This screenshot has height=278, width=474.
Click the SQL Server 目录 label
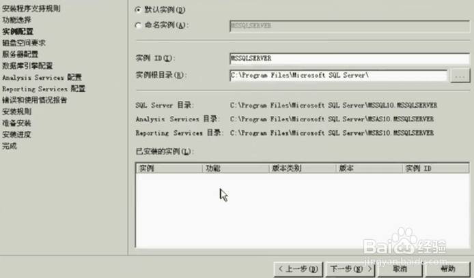(165, 105)
